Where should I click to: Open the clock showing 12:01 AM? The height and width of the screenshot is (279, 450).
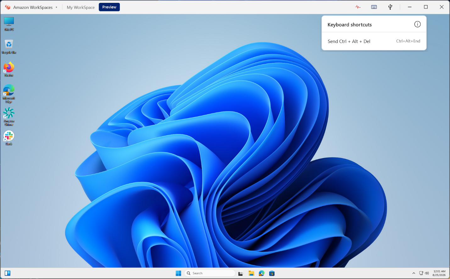[439, 273]
